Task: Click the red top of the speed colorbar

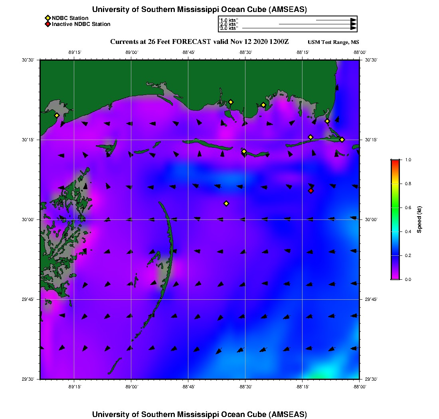Action: click(x=395, y=162)
